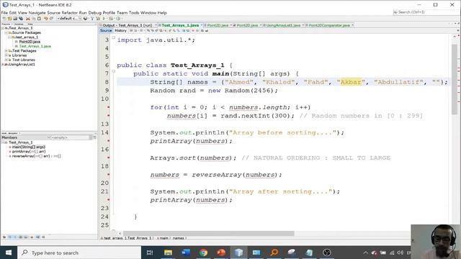461x259 pixels.
Task: Expand the Libraries node
Action: 6,55
